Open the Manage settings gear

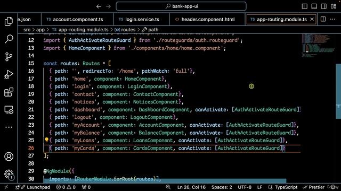(9, 174)
